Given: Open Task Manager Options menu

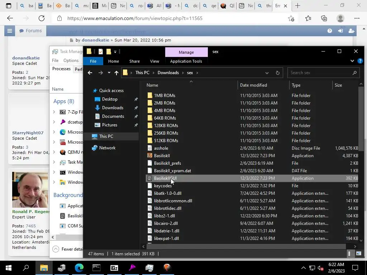Looking at the screenshot, I should coord(71,61).
